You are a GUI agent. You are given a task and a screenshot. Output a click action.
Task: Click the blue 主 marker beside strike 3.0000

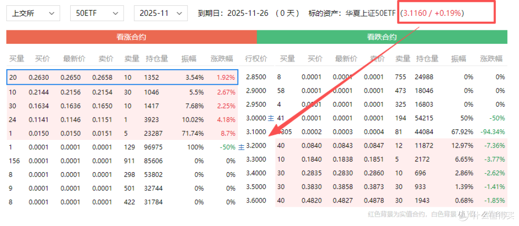(271, 118)
